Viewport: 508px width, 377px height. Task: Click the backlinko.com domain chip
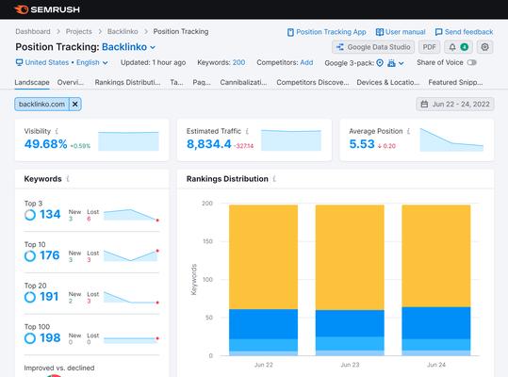click(x=41, y=105)
